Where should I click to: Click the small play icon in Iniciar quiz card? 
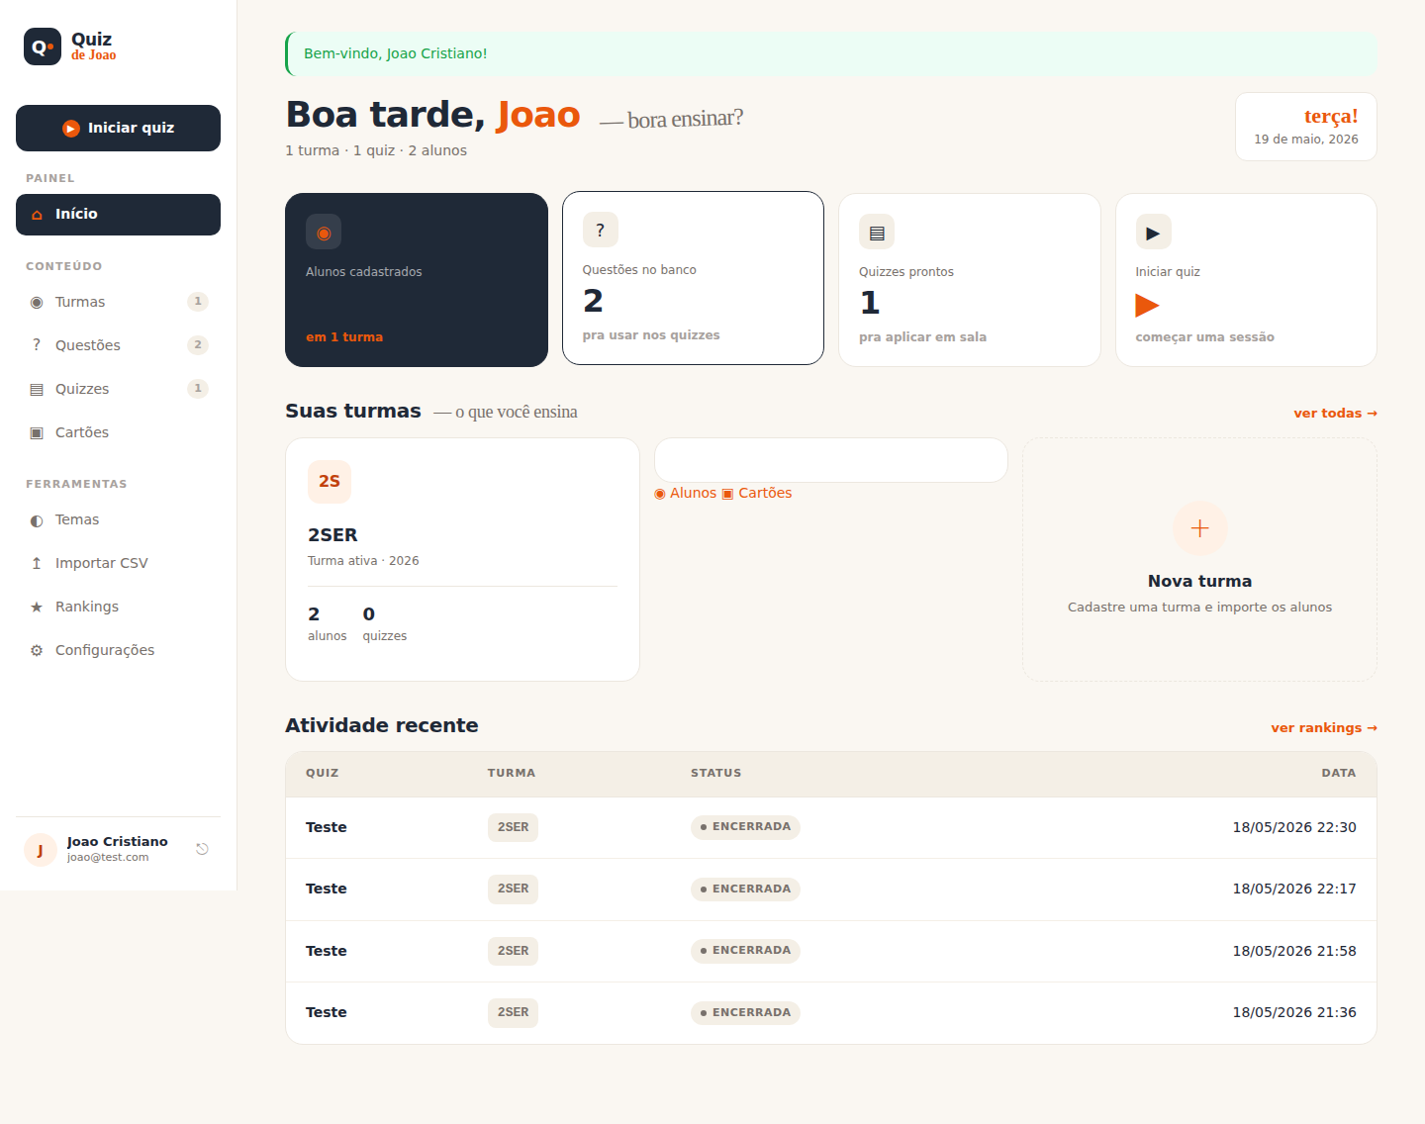click(1153, 232)
